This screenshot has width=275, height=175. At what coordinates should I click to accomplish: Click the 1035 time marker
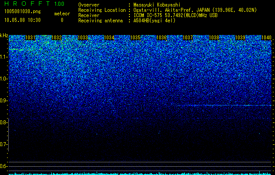(135, 38)
